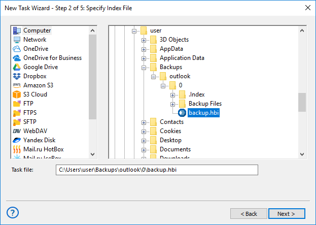
Task: Expand the Contacts folder
Action: coord(144,122)
